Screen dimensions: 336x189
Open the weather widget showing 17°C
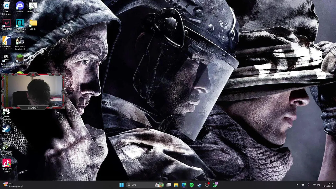click(13, 185)
